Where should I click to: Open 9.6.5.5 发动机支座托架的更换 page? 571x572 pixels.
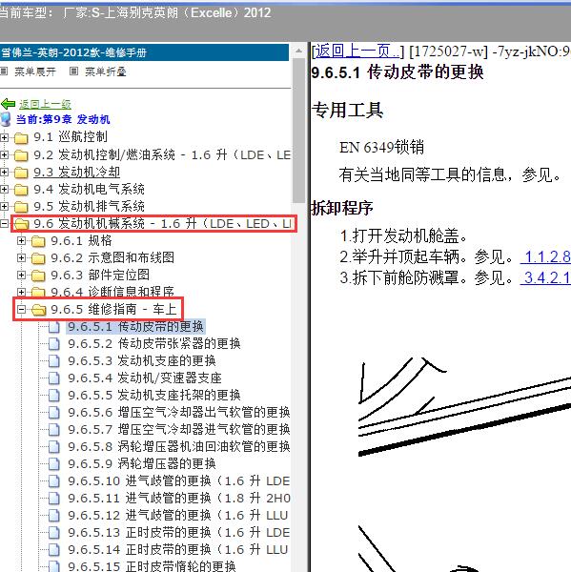pyautogui.click(x=154, y=396)
